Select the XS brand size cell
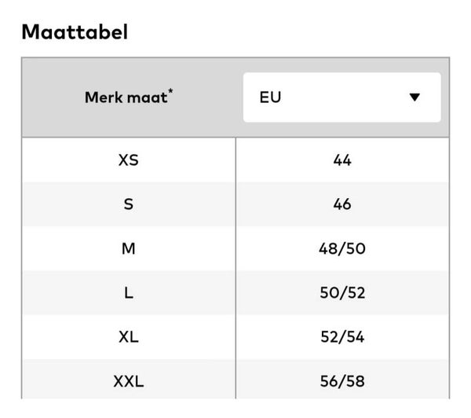Image resolution: width=471 pixels, height=418 pixels. [x=128, y=160]
